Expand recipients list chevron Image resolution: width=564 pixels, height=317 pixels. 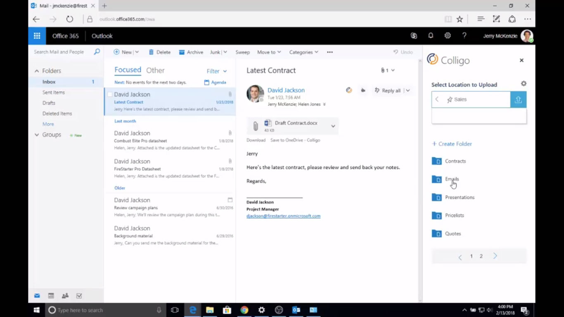pos(324,104)
